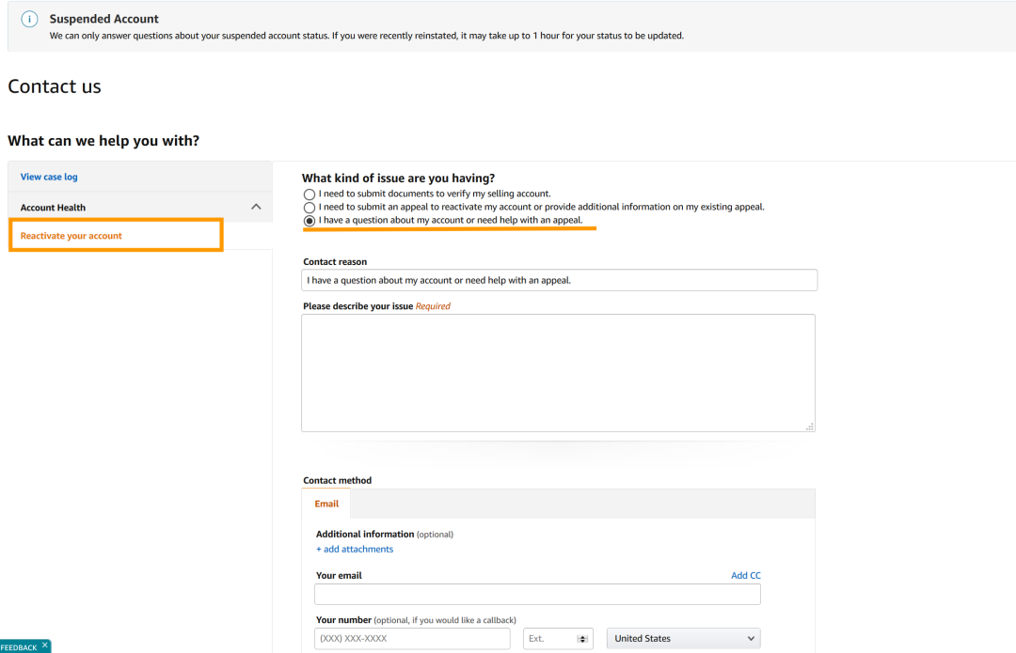Click the Ext. field stepper arrows
The height and width of the screenshot is (653, 1016).
582,639
